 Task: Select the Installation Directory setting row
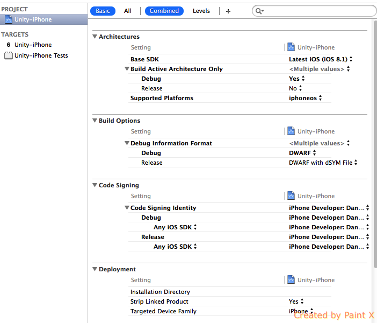coord(230,292)
